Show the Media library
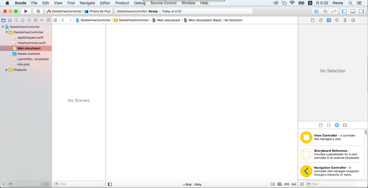Image resolution: width=368 pixels, height=188 pixels. 345,125
